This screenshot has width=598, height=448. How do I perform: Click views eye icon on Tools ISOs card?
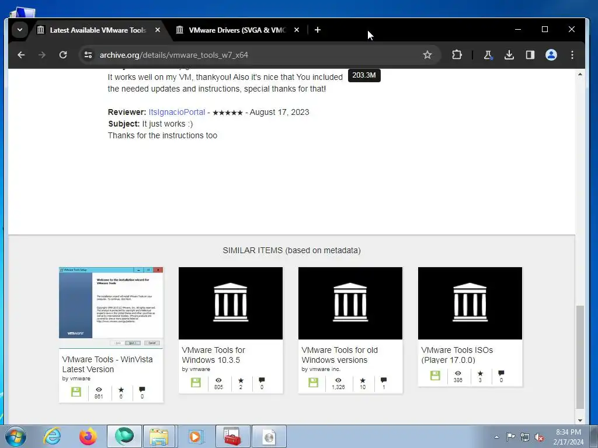pos(458,373)
